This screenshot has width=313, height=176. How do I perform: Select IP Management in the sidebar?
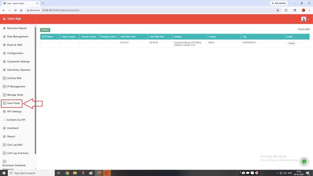click(16, 87)
